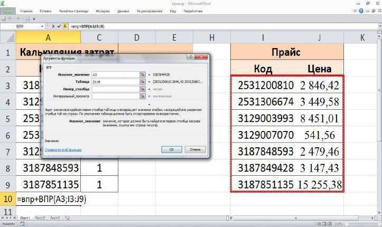Open the Файл tab

pyautogui.click(x=8, y=11)
